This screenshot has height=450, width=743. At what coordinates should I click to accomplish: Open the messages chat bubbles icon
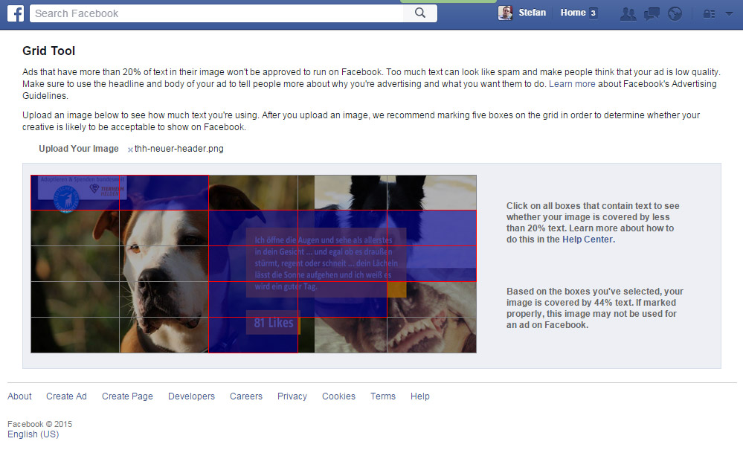tap(652, 13)
